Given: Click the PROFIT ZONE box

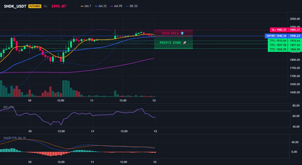Looking at the screenshot, I should coord(173,42).
